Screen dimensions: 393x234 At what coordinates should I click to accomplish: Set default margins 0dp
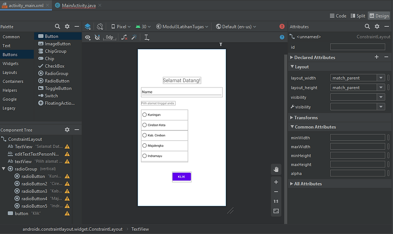pos(109,37)
